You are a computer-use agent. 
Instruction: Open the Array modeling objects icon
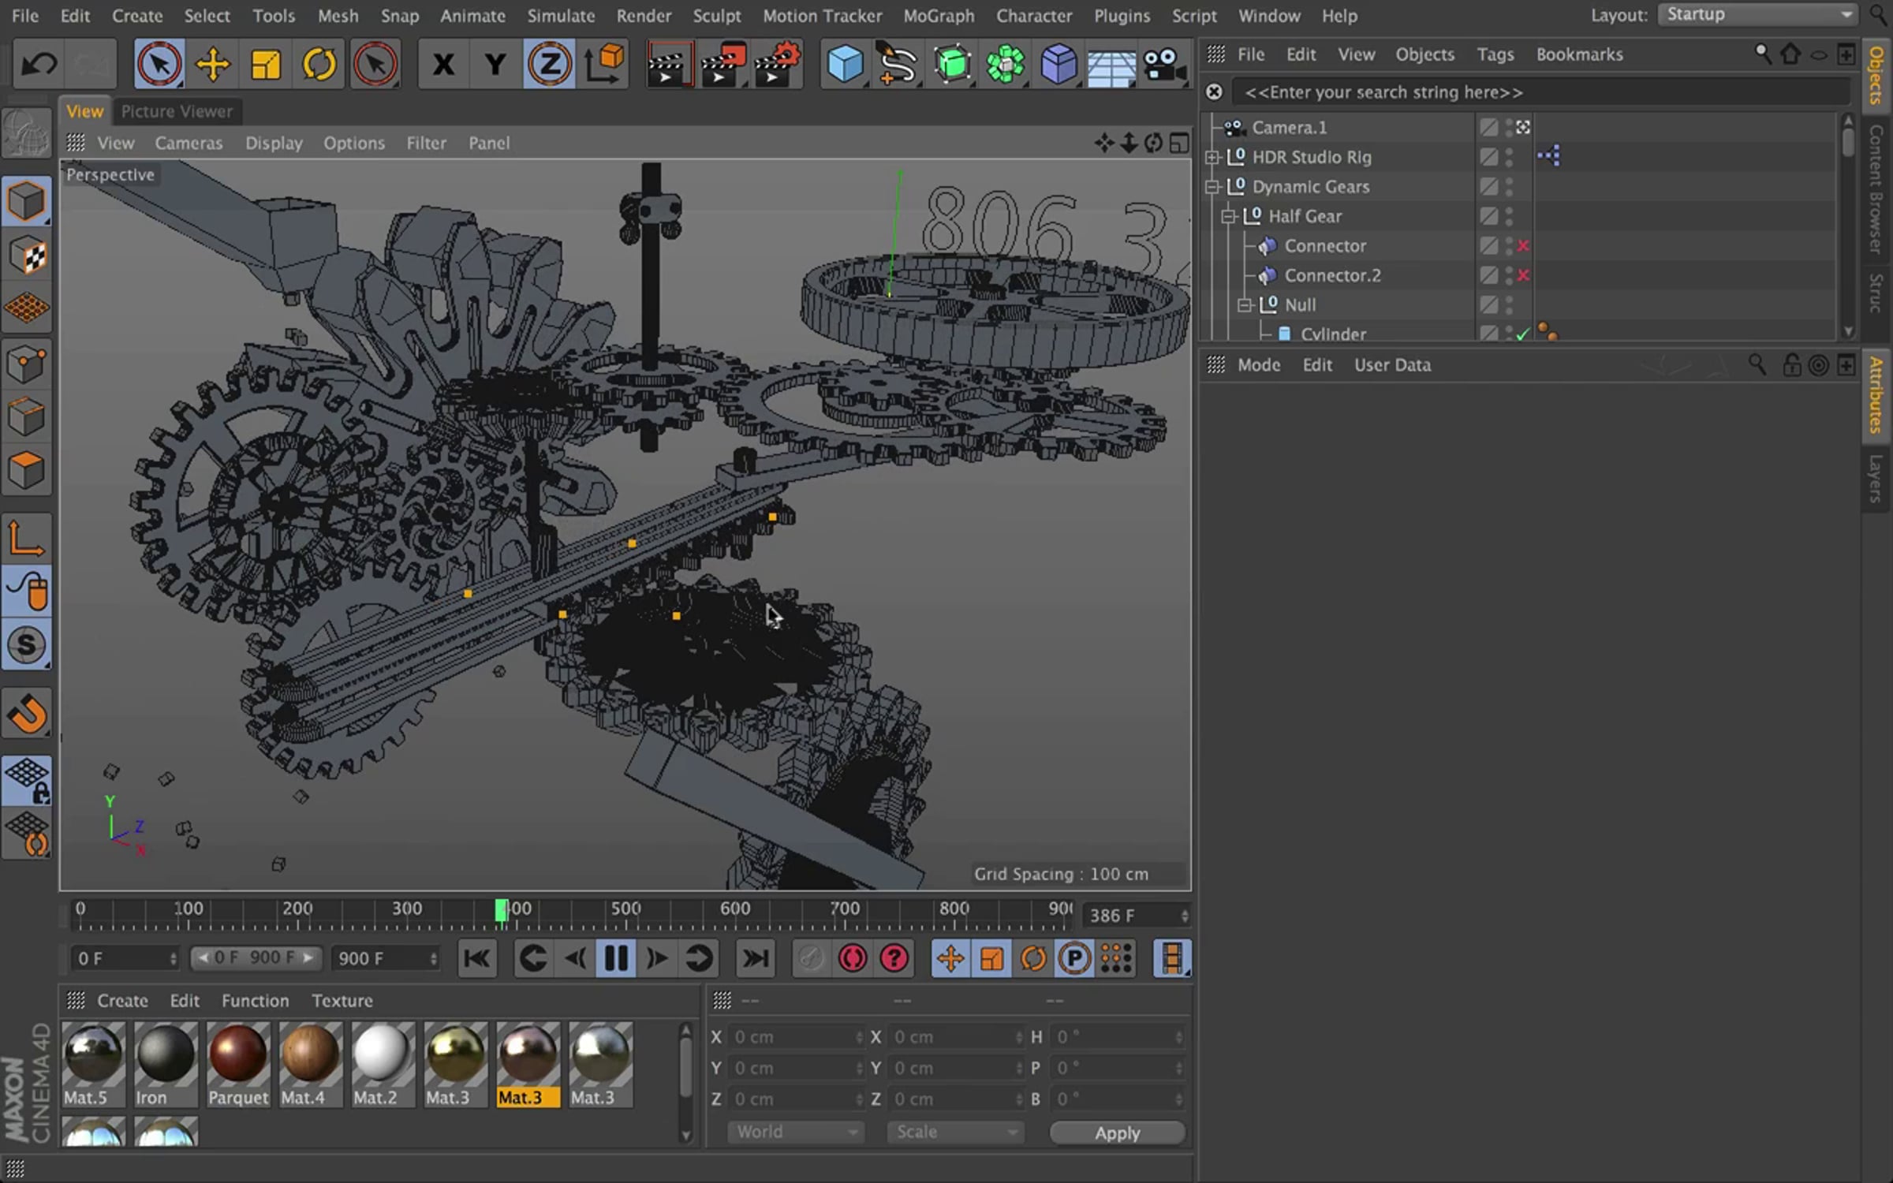click(x=1005, y=63)
